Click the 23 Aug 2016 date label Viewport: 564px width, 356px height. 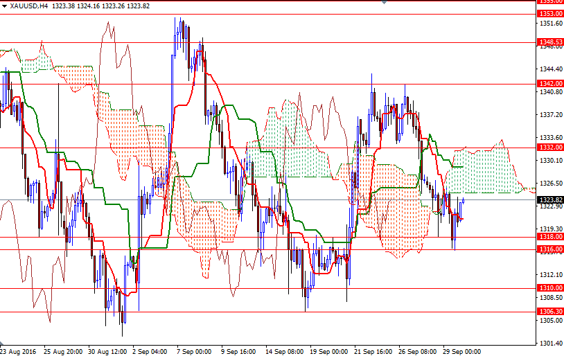tap(19, 351)
